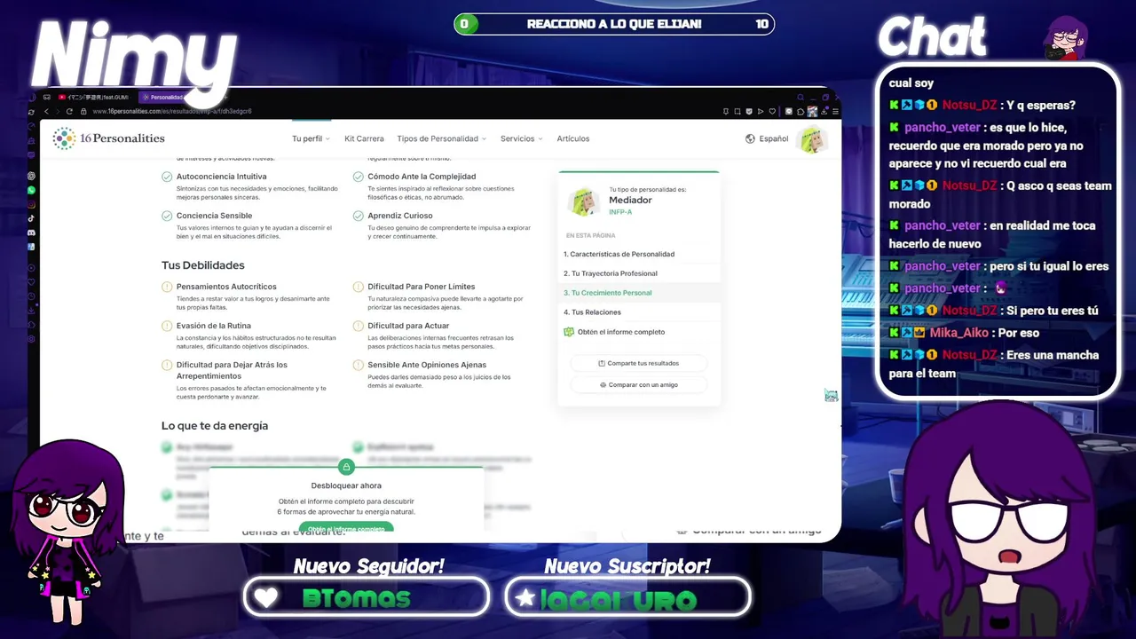Click the search tabs magnifier icon
This screenshot has width=1136, height=639.
point(801,98)
